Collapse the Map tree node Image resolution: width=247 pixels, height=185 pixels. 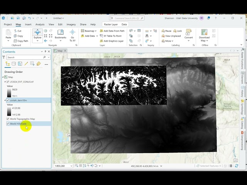(3, 77)
